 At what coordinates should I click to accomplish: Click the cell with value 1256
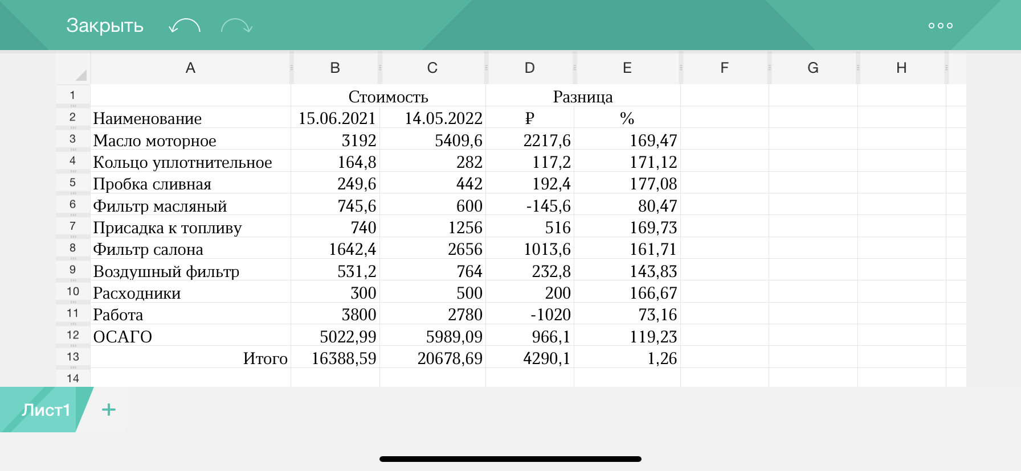pos(432,226)
